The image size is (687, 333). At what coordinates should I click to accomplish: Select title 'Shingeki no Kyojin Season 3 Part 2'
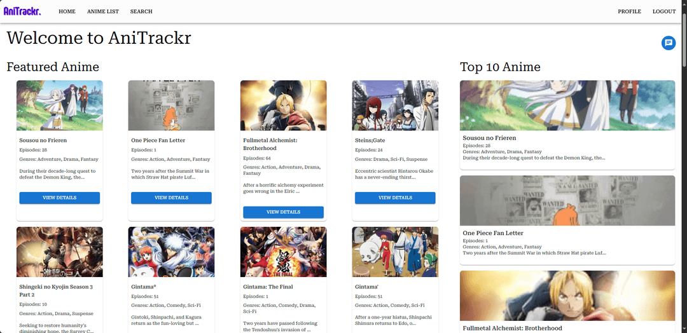pos(55,290)
